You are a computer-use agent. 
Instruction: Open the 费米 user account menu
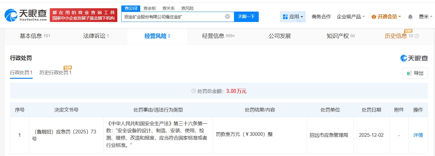[x=426, y=17]
